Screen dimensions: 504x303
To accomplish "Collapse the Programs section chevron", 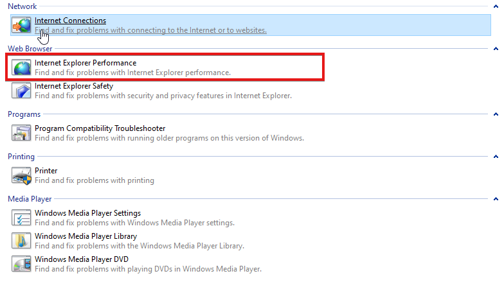I will pos(496,114).
